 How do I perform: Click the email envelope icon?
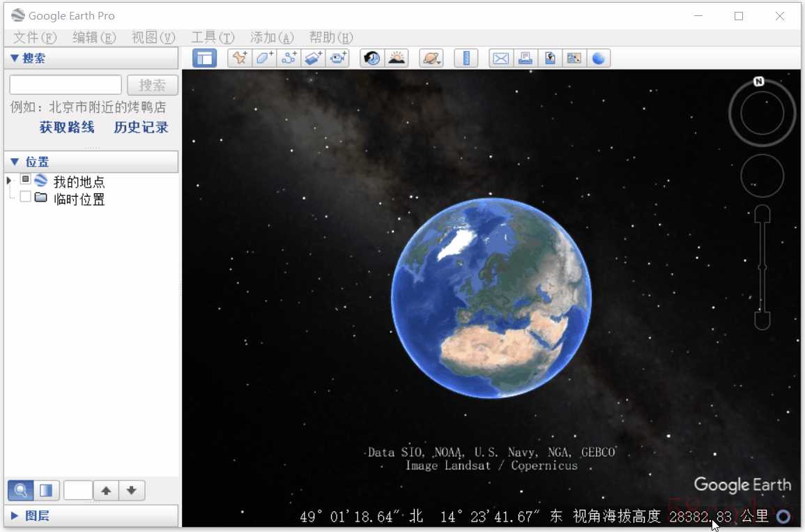pyautogui.click(x=500, y=59)
